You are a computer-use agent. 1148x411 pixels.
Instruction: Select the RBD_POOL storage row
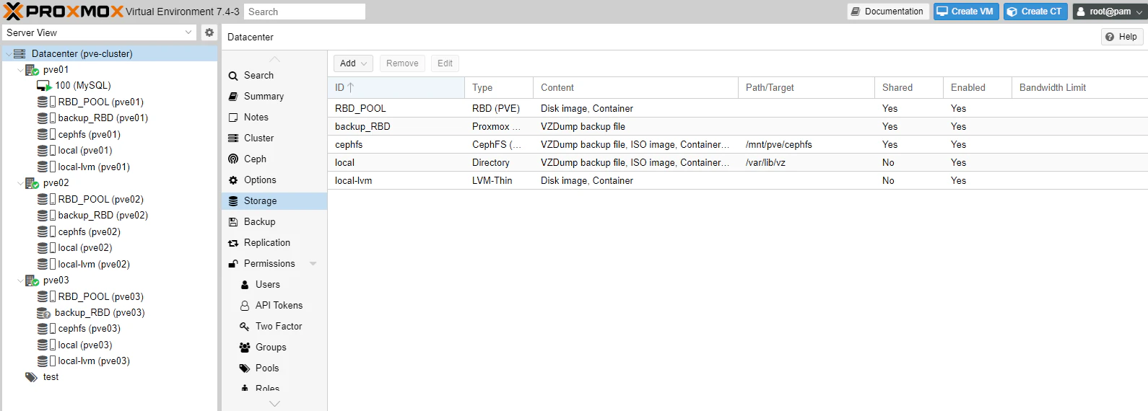click(738, 109)
